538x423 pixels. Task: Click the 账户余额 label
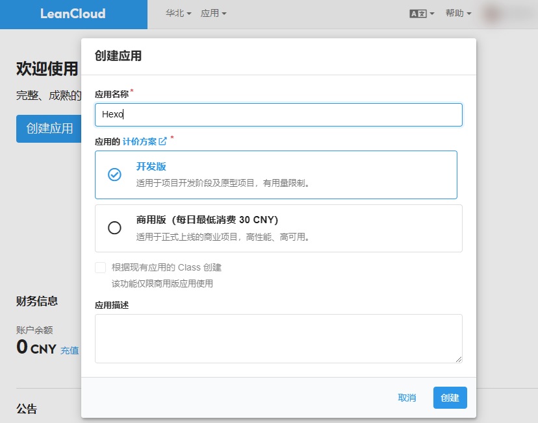click(34, 330)
